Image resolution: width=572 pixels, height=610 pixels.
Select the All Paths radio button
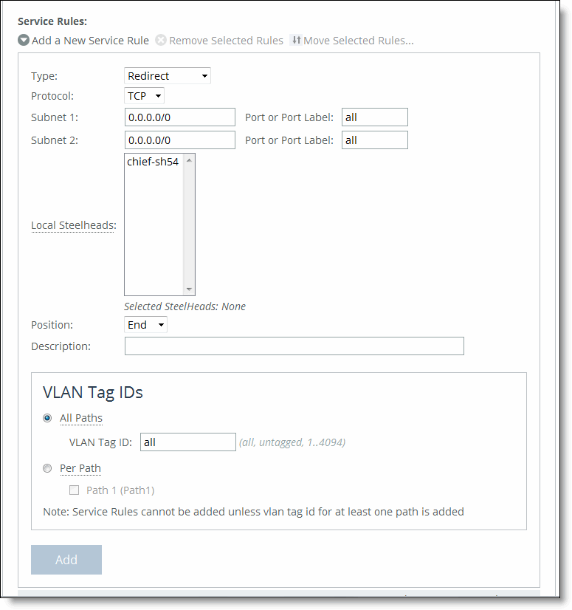pos(47,418)
